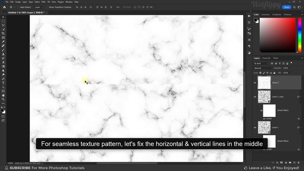Image resolution: width=304 pixels, height=171 pixels.
Task: Hide Layer 1 visibility eye
Action: click(255, 128)
